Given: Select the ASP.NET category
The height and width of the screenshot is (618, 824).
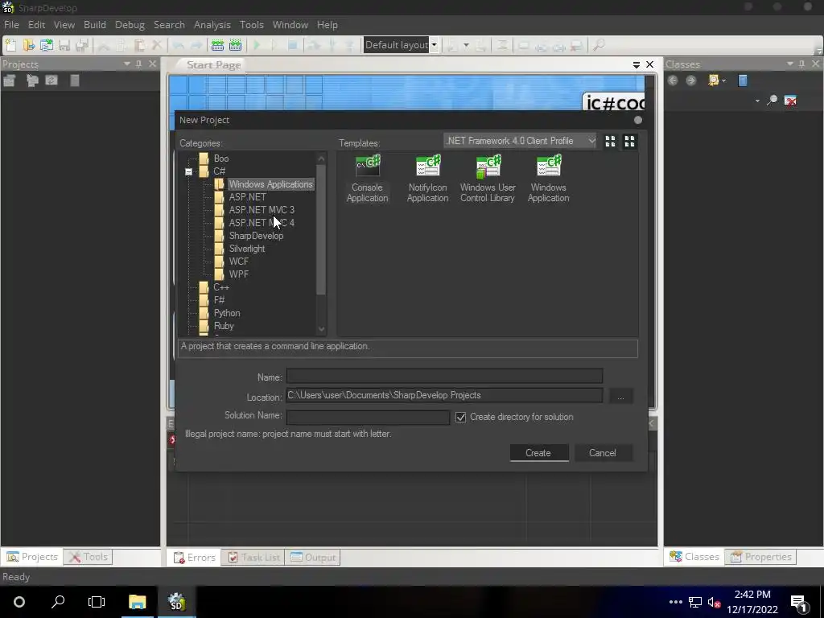Looking at the screenshot, I should tap(248, 197).
